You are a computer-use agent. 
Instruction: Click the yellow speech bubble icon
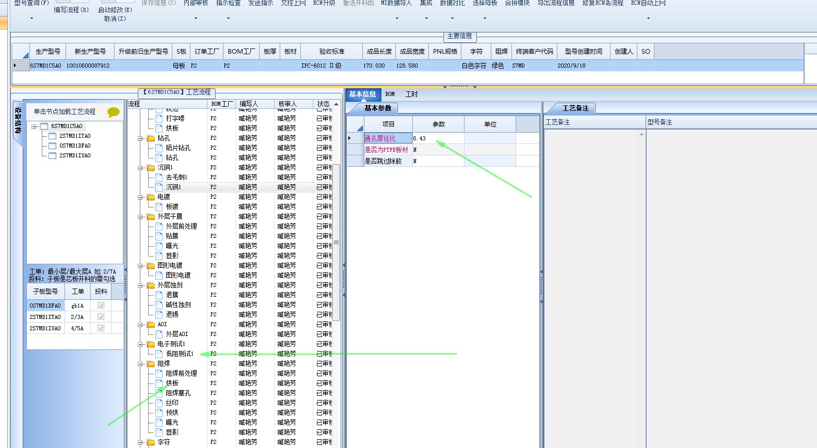coord(114,112)
